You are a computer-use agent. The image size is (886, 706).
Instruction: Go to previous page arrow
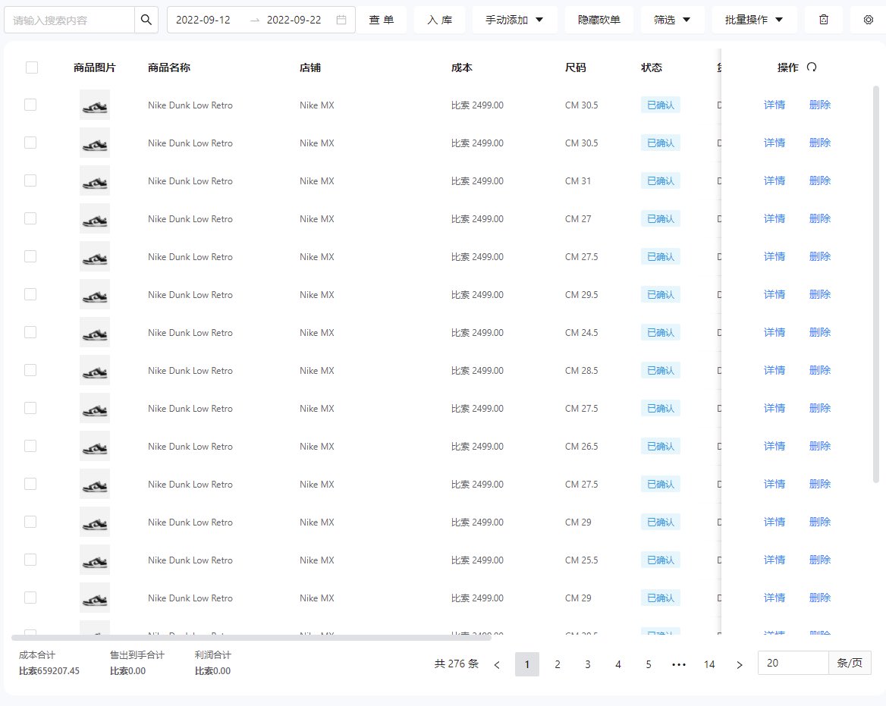(x=497, y=665)
